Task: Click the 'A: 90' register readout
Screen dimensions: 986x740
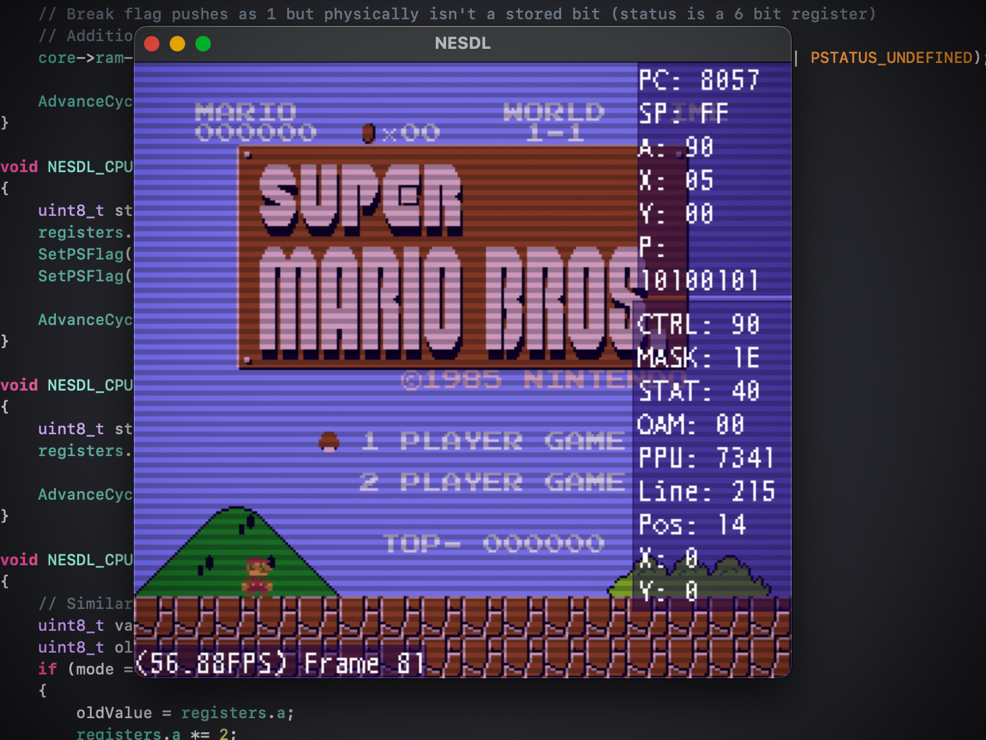Action: 676,147
